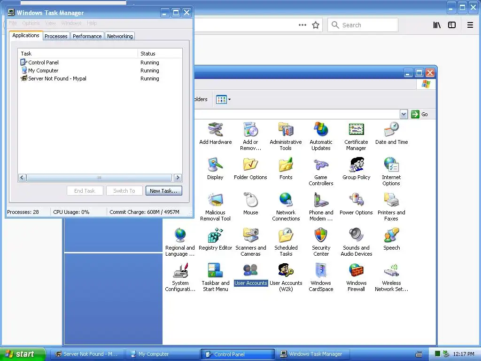Open Administrative Tools icon
The image size is (481, 361).
286,136
